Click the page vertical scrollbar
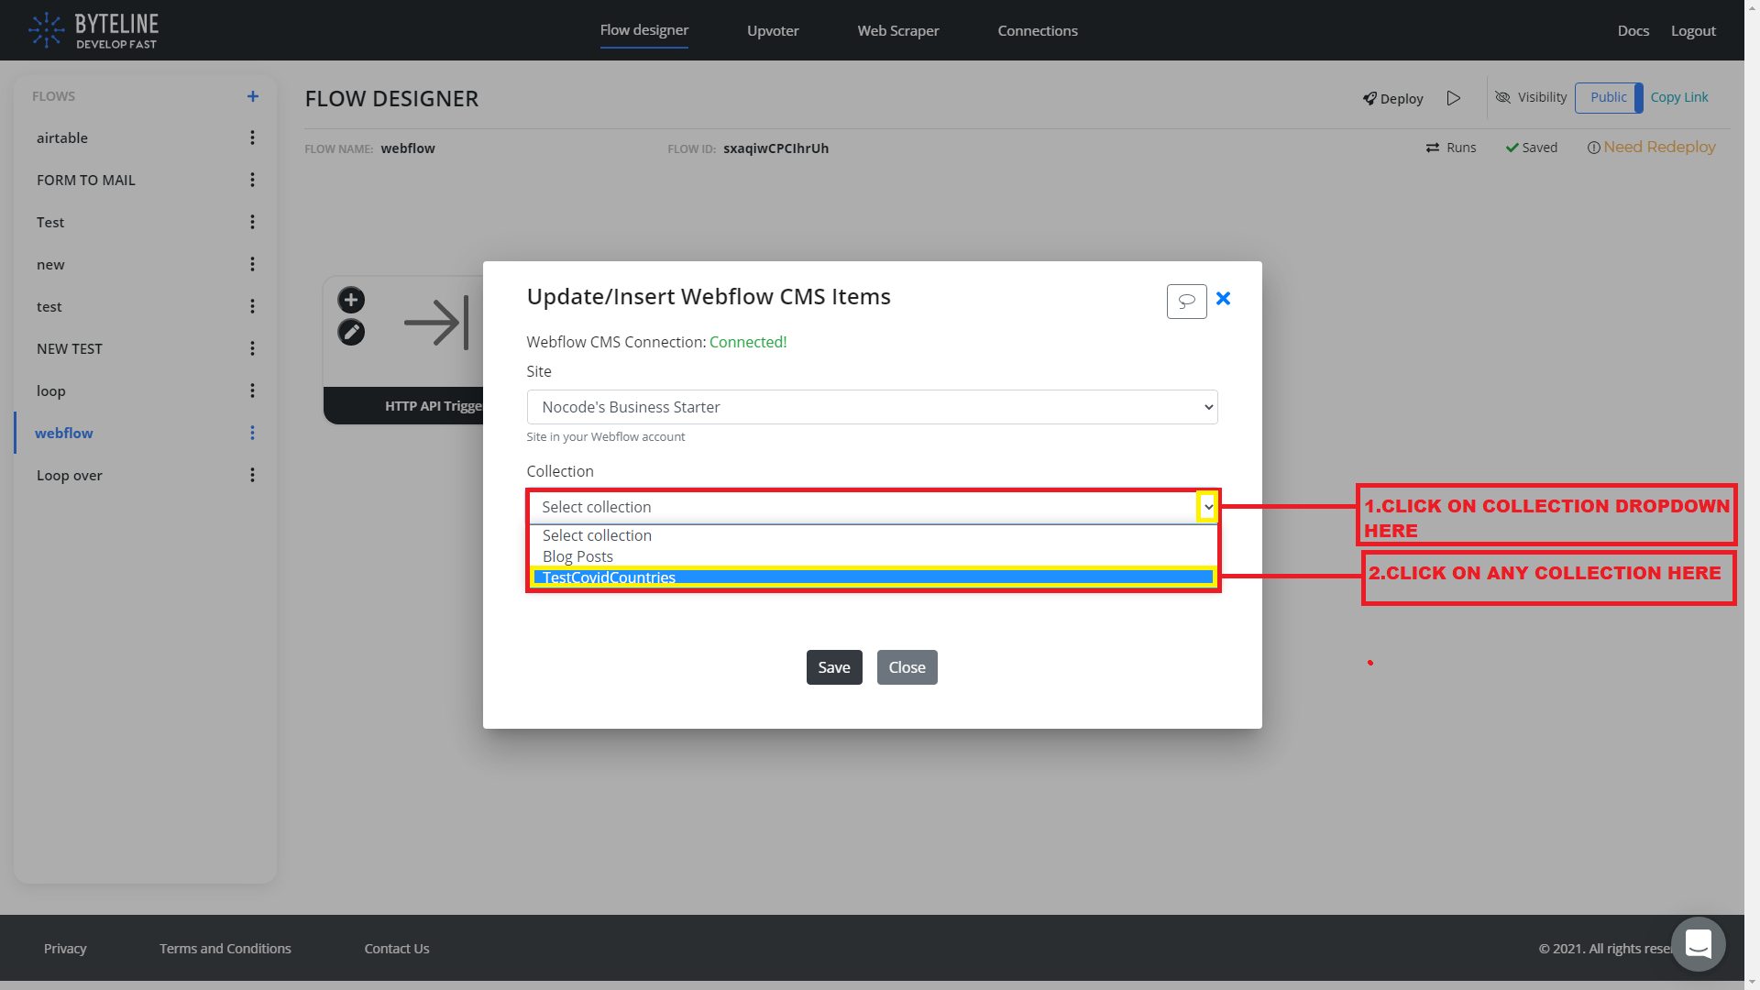Image resolution: width=1760 pixels, height=990 pixels. click(1752, 495)
